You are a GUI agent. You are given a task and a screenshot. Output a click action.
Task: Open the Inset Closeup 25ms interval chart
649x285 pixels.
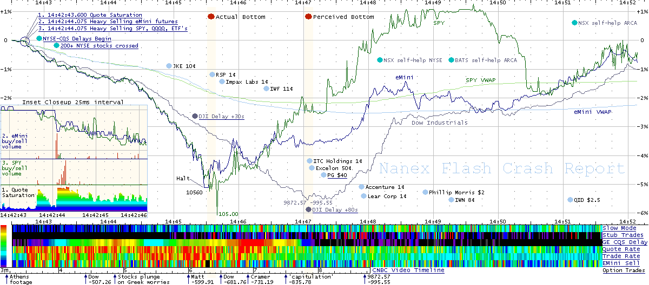(x=74, y=159)
